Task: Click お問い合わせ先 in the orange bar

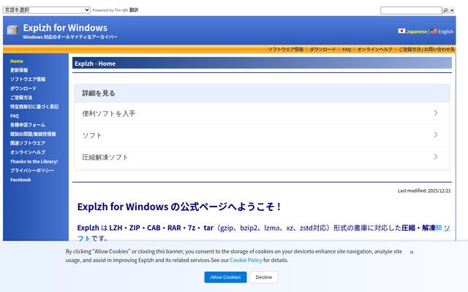Action: [x=439, y=50]
